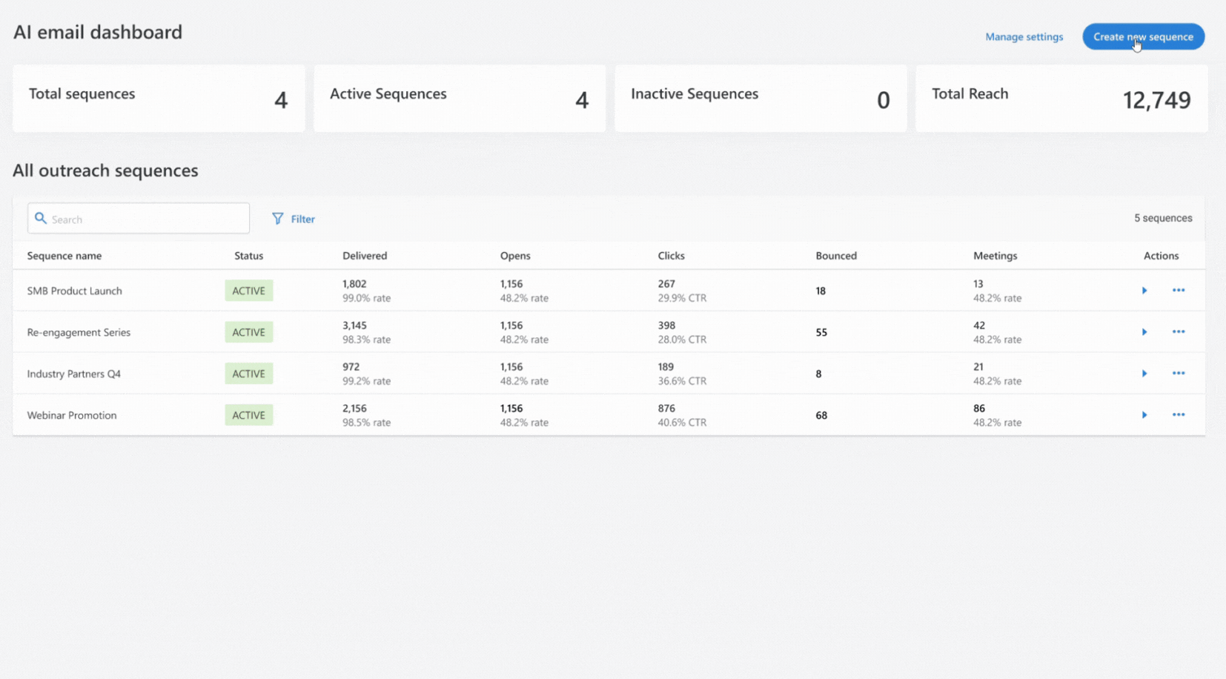Open the actions menu for SMB Product Launch

tap(1179, 291)
